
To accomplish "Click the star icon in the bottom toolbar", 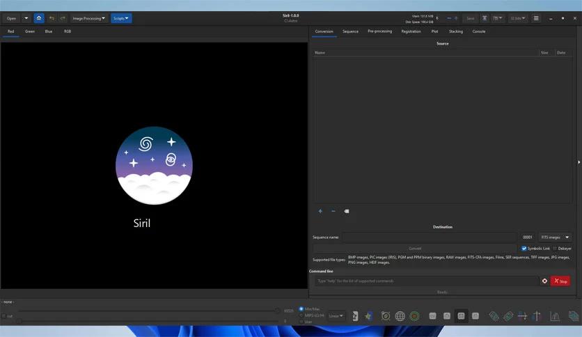I will pos(368,316).
